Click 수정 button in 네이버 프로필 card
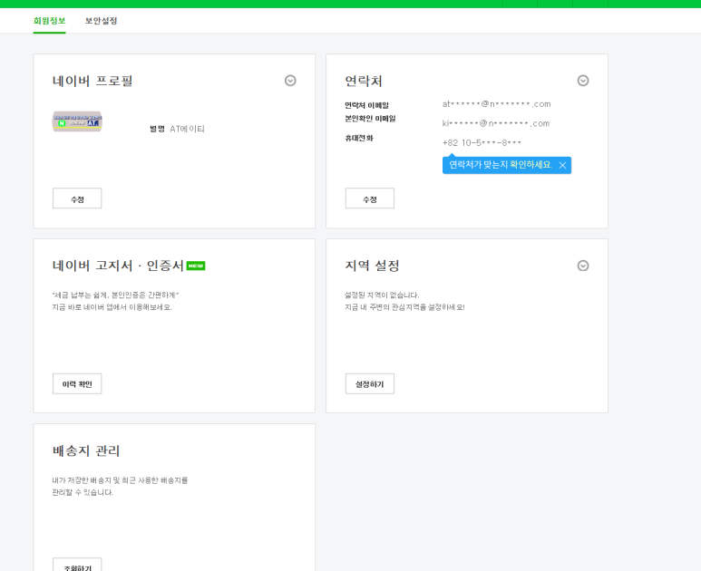The image size is (701, 571). pyautogui.click(x=77, y=198)
